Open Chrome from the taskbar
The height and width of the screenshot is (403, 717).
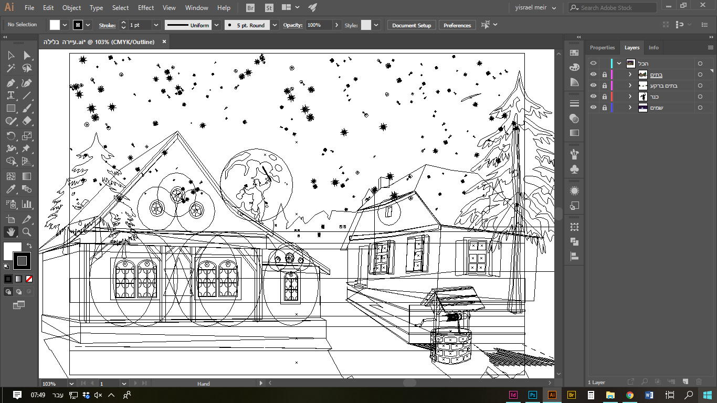click(630, 395)
